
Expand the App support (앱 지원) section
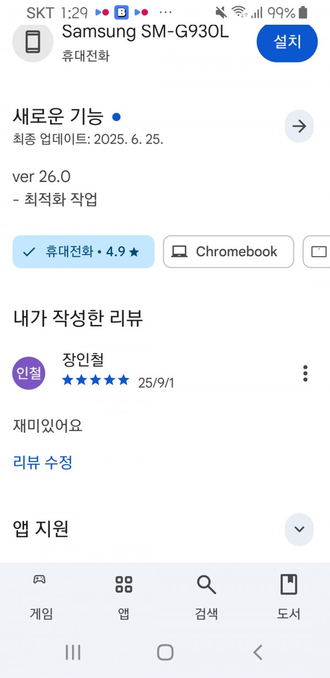click(299, 529)
